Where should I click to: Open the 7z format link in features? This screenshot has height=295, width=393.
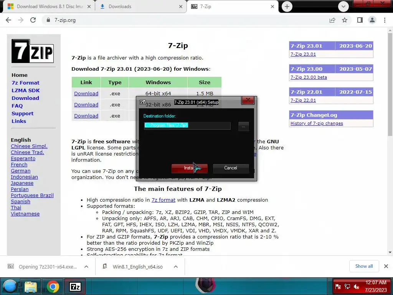tap(163, 200)
